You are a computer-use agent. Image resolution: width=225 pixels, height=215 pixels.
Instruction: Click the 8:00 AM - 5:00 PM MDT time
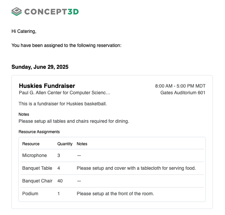coord(180,86)
